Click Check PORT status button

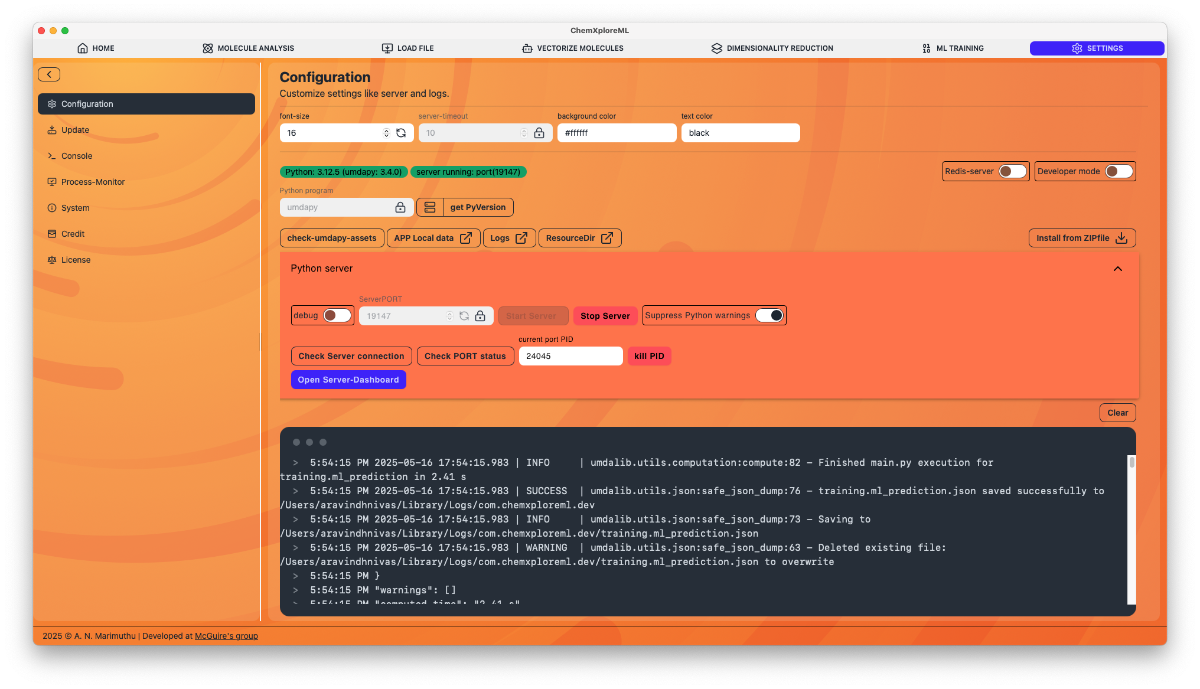pyautogui.click(x=465, y=356)
